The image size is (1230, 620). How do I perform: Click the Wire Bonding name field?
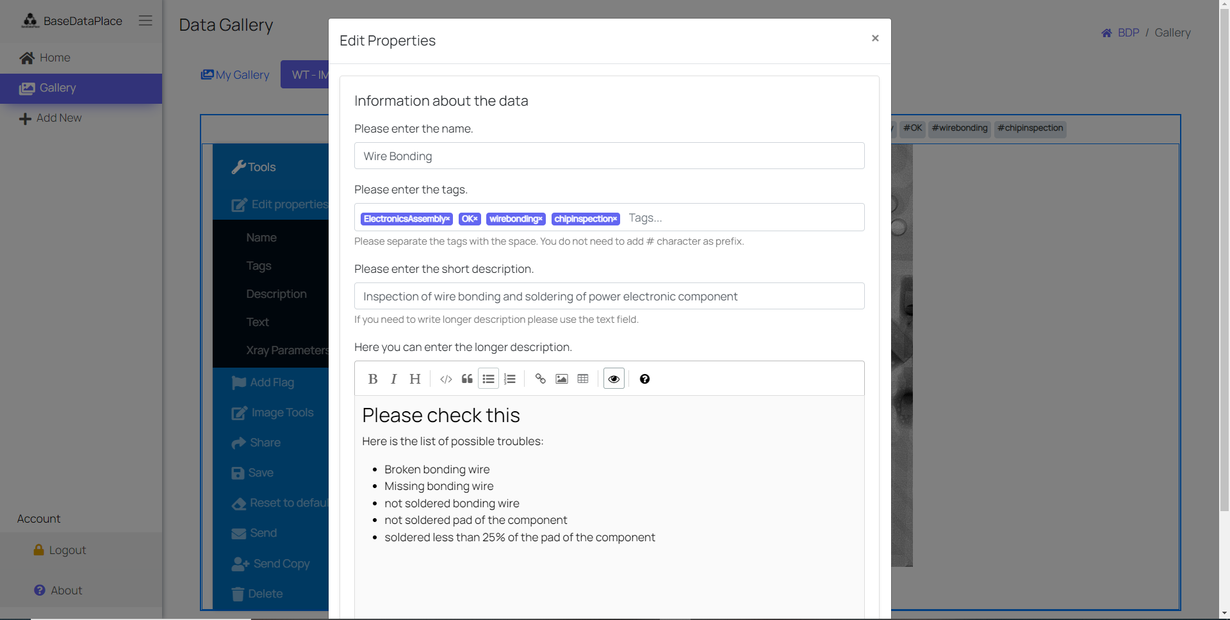(609, 156)
